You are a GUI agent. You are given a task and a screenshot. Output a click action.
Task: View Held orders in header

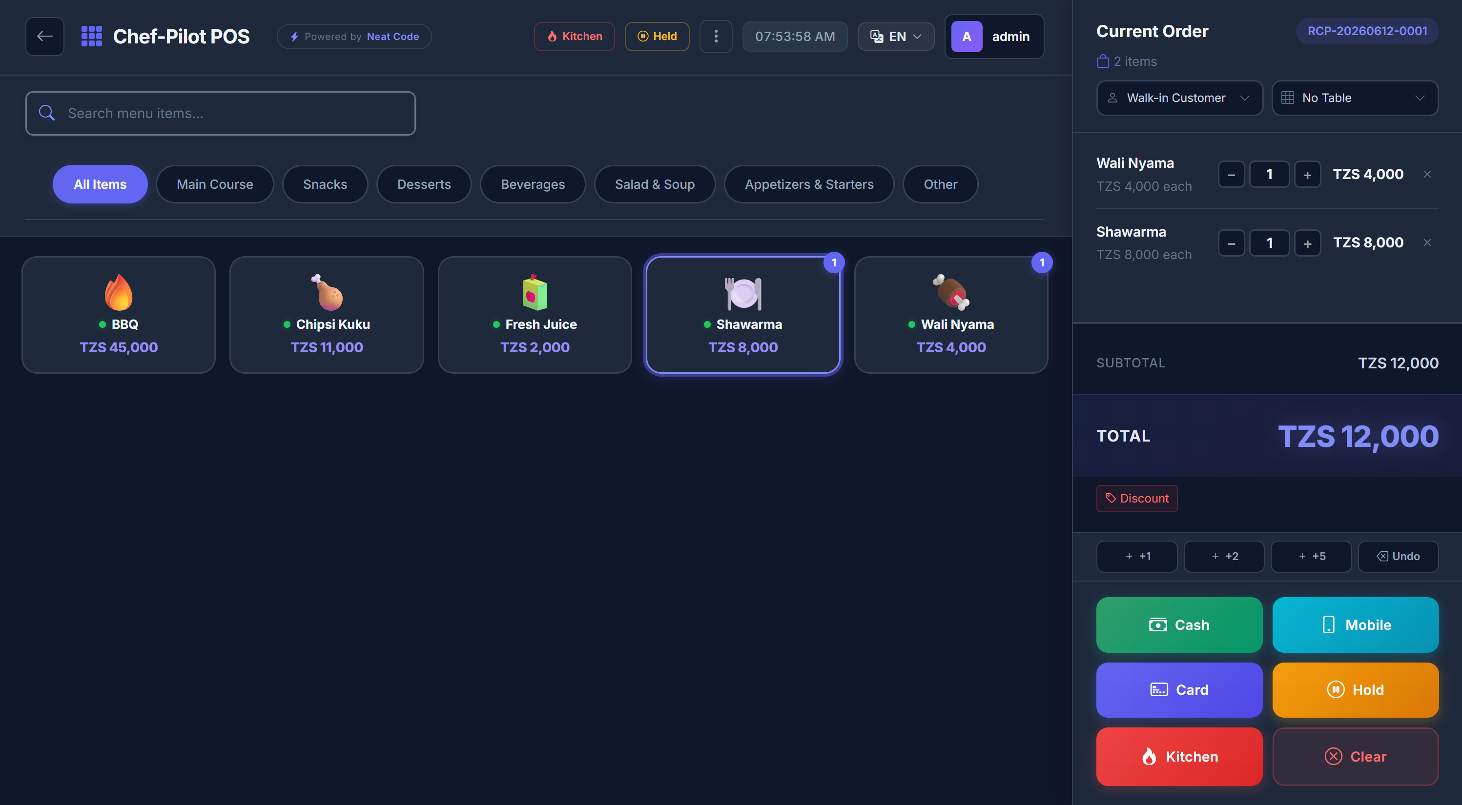coord(657,36)
